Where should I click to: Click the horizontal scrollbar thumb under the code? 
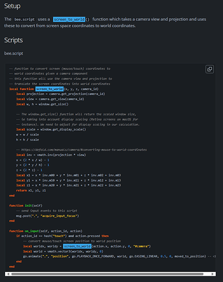pyautogui.click(x=108, y=274)
